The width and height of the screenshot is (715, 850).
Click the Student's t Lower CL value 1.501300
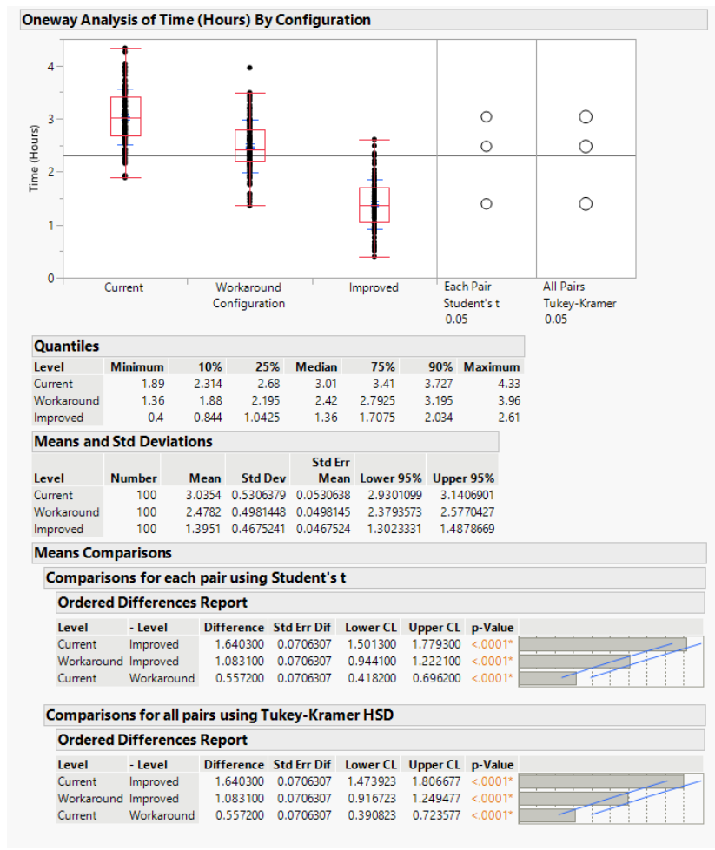click(x=372, y=644)
